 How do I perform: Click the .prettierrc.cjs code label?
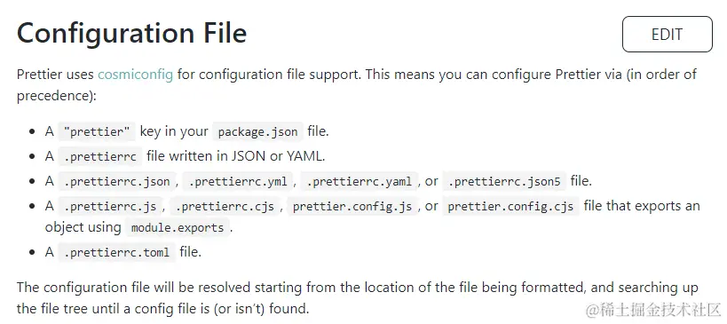225,206
